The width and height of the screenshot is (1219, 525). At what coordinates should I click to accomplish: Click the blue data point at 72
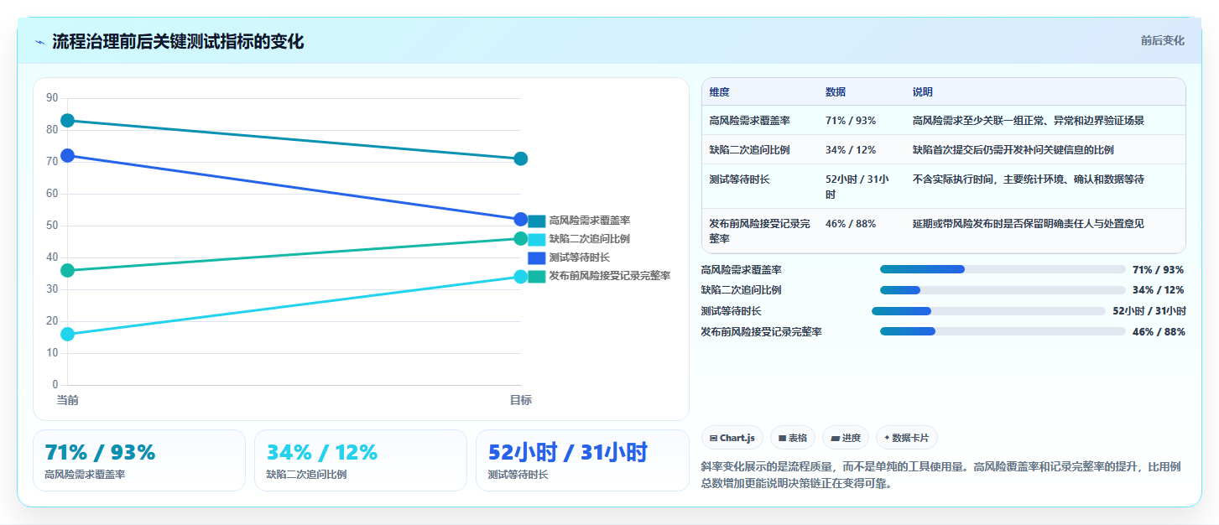pos(68,155)
